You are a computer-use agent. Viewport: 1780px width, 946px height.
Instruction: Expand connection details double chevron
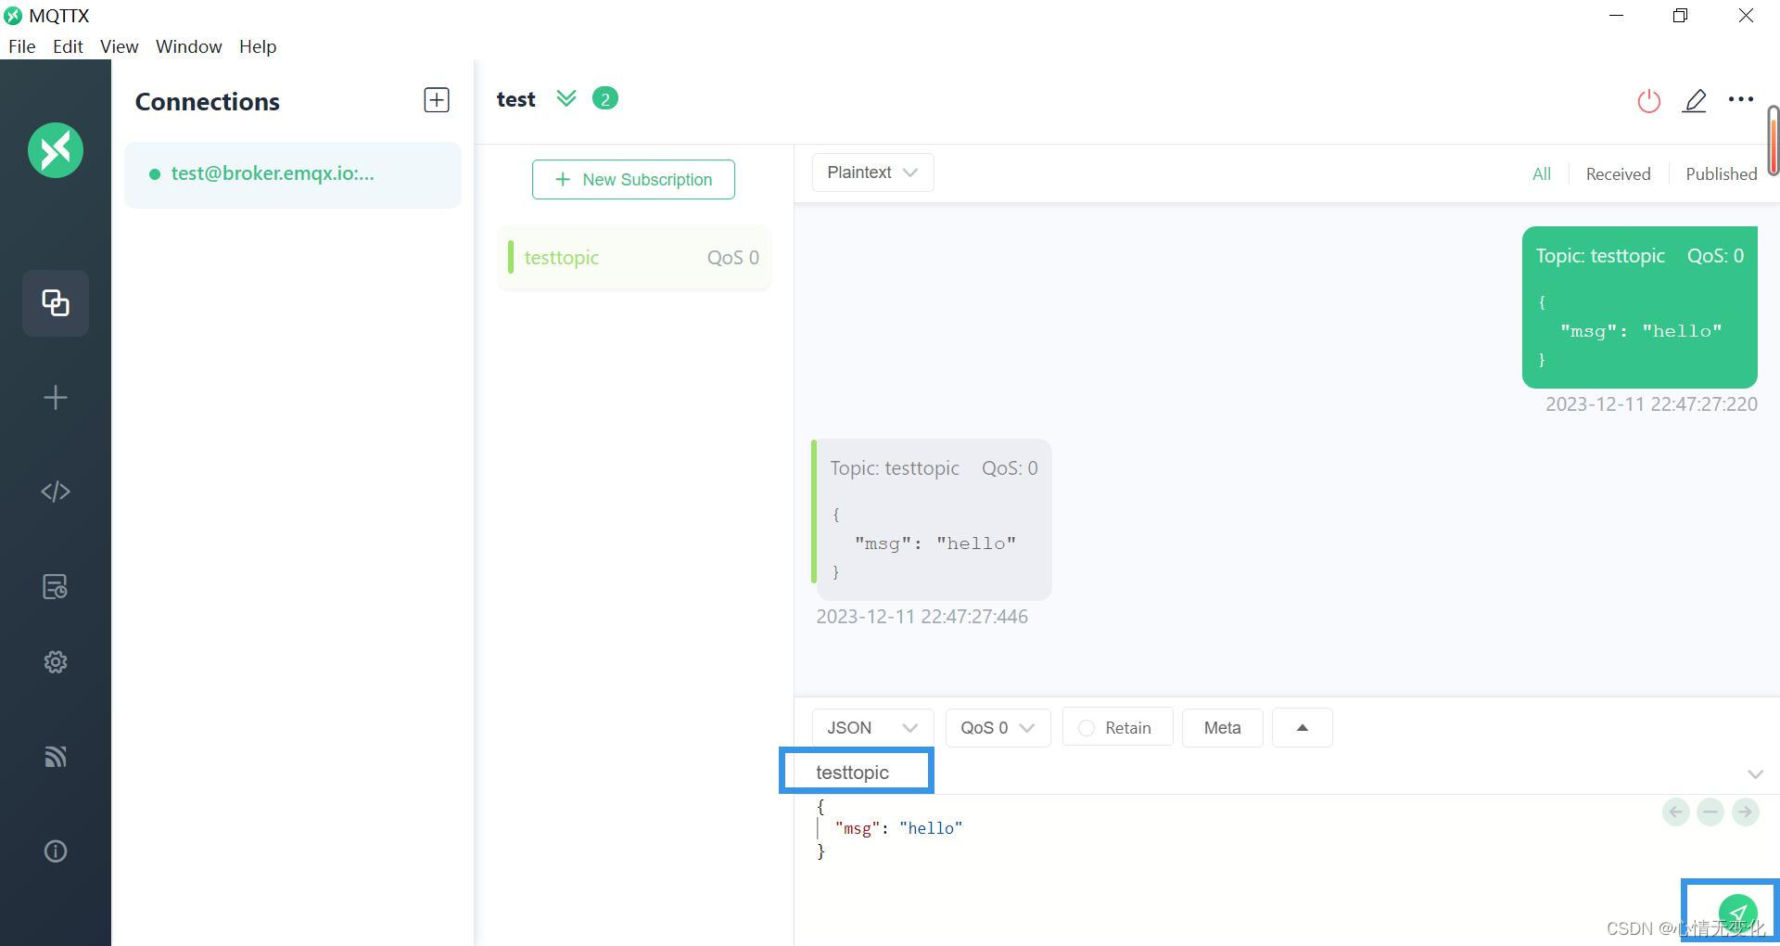pos(566,98)
